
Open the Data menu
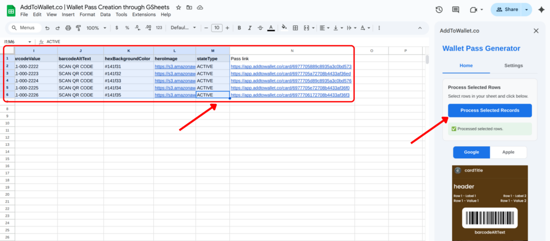pos(105,15)
